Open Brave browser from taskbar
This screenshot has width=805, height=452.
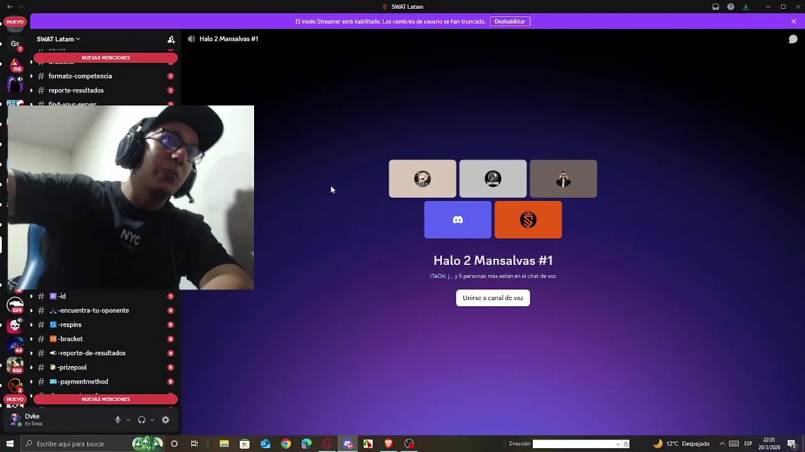389,444
